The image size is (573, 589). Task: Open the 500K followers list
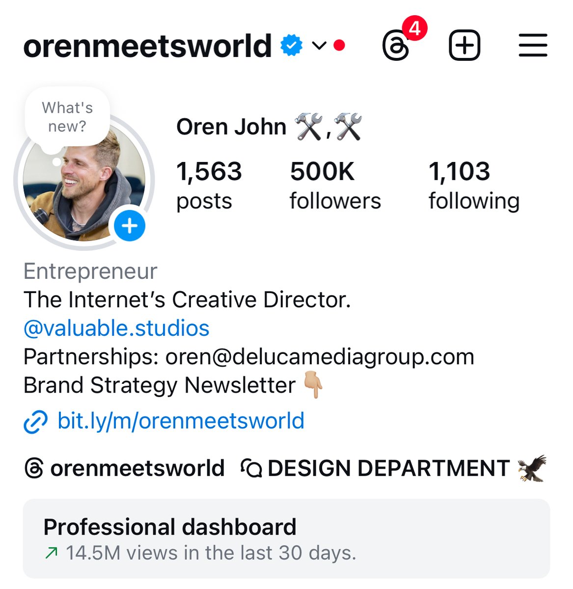[x=335, y=186]
